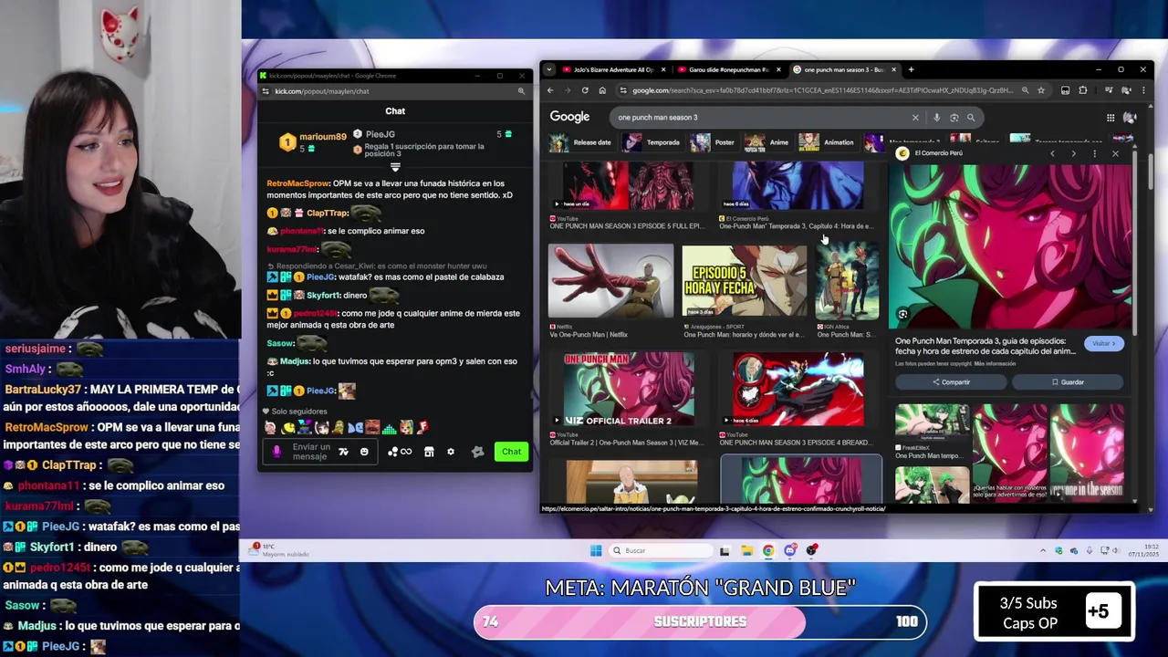Open Kick chat settings gear
1168x657 pixels.
point(450,452)
